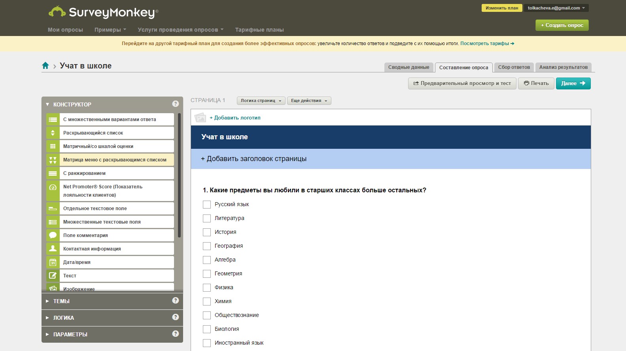The height and width of the screenshot is (351, 626).
Task: Click the Изменить план button
Action: 502,8
